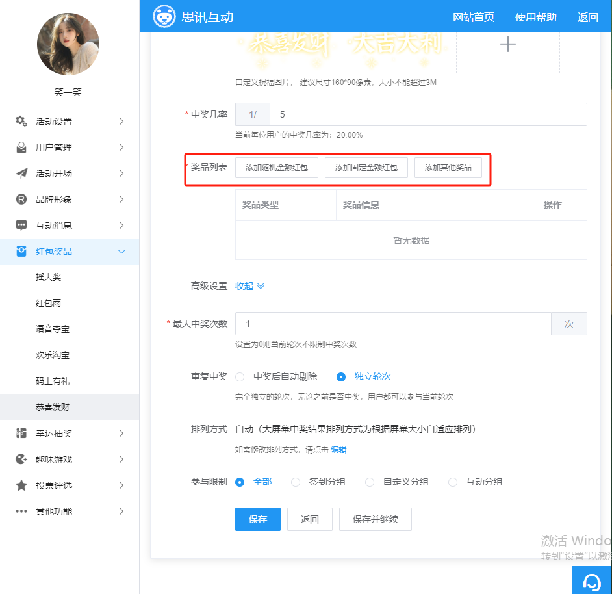Expand the 幸运抽奖 menu chevron
The height and width of the screenshot is (594, 612).
click(x=121, y=433)
